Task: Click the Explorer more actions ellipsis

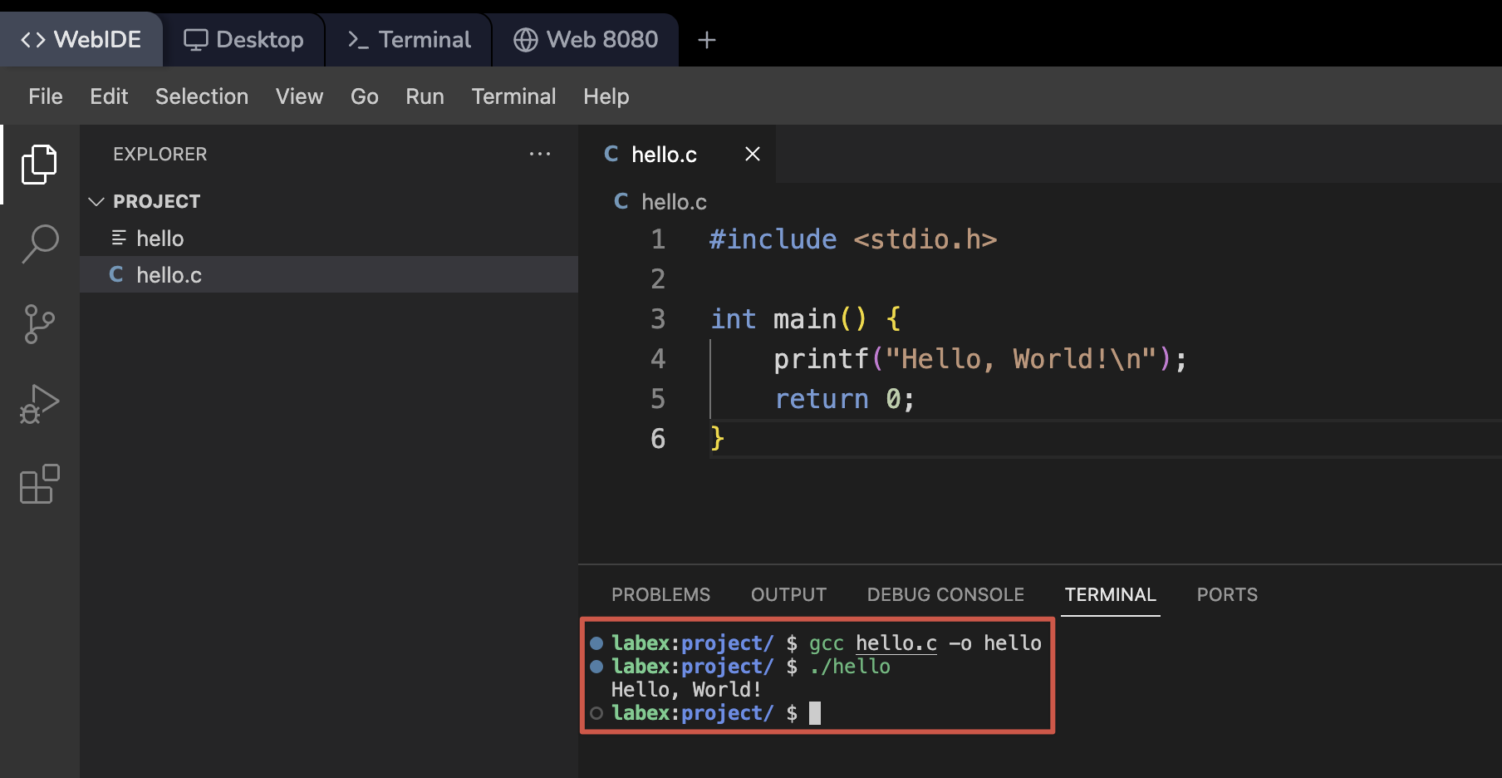Action: tap(539, 154)
